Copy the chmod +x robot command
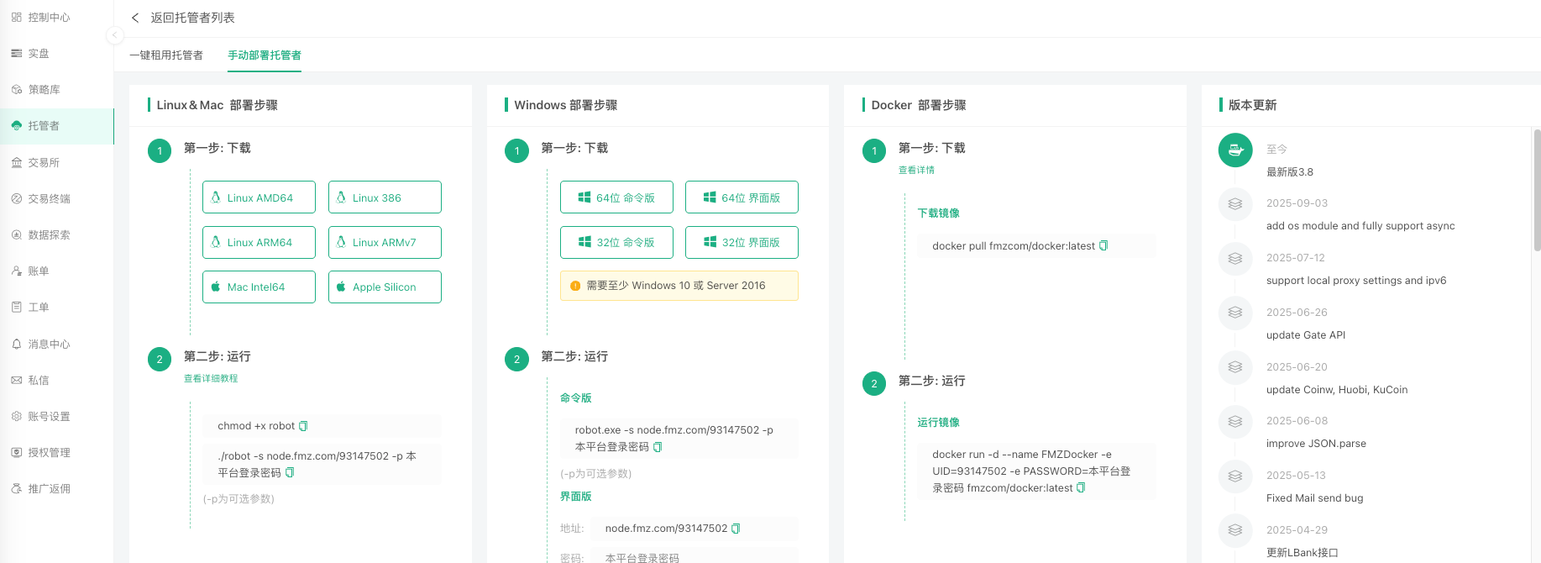Image resolution: width=1541 pixels, height=563 pixels. tap(303, 426)
